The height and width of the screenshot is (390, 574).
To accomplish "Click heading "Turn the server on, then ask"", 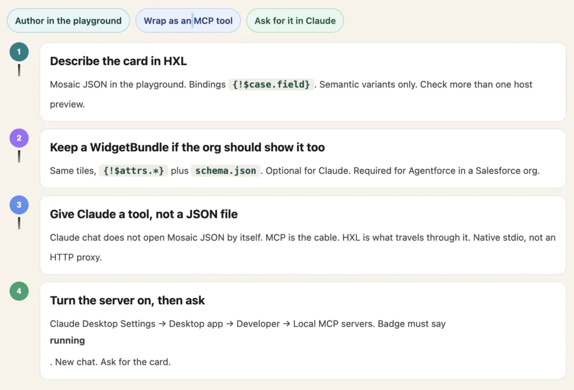I will point(127,300).
